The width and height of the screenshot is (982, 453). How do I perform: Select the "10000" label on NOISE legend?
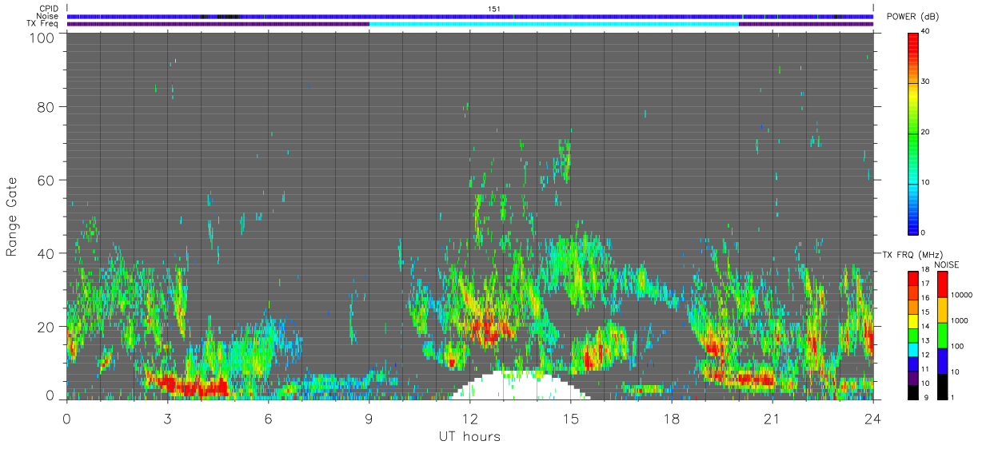point(962,296)
